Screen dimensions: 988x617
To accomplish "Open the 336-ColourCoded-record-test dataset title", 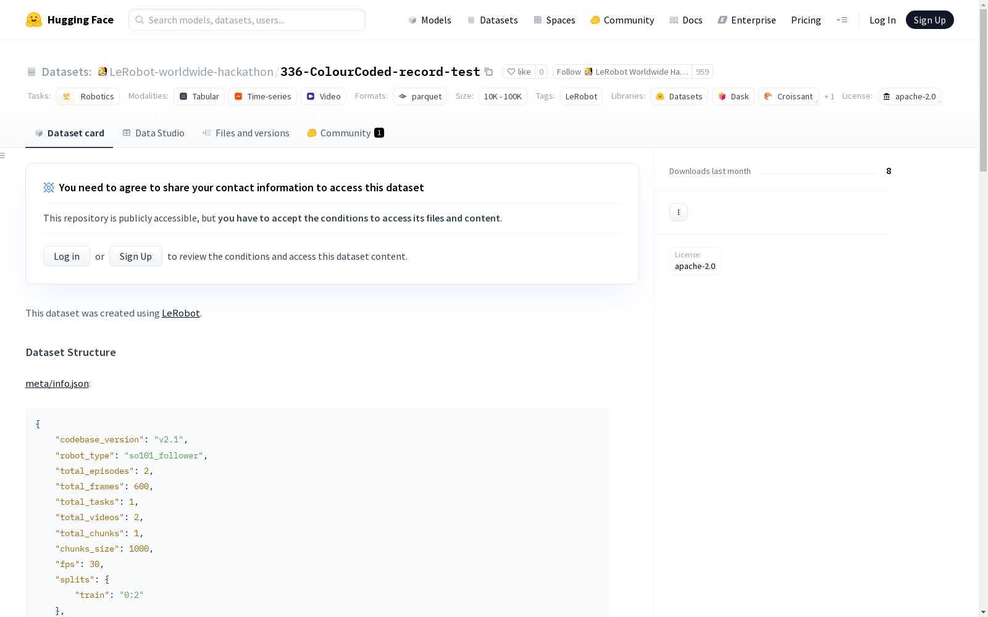I will [x=380, y=72].
